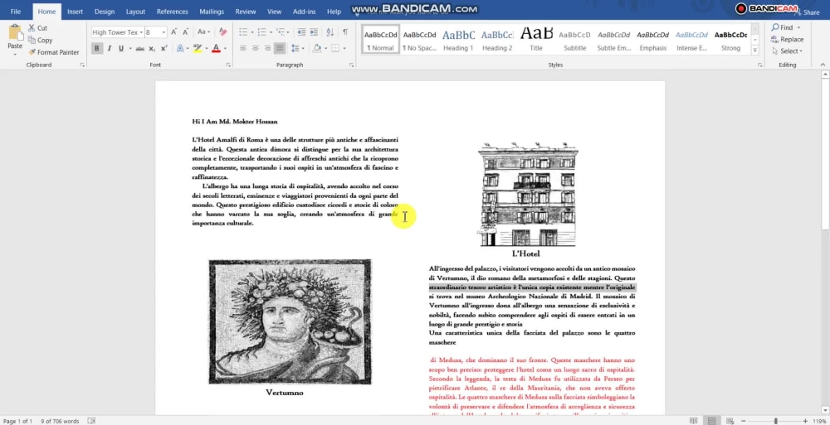Switch to the Insert tab

76,12
